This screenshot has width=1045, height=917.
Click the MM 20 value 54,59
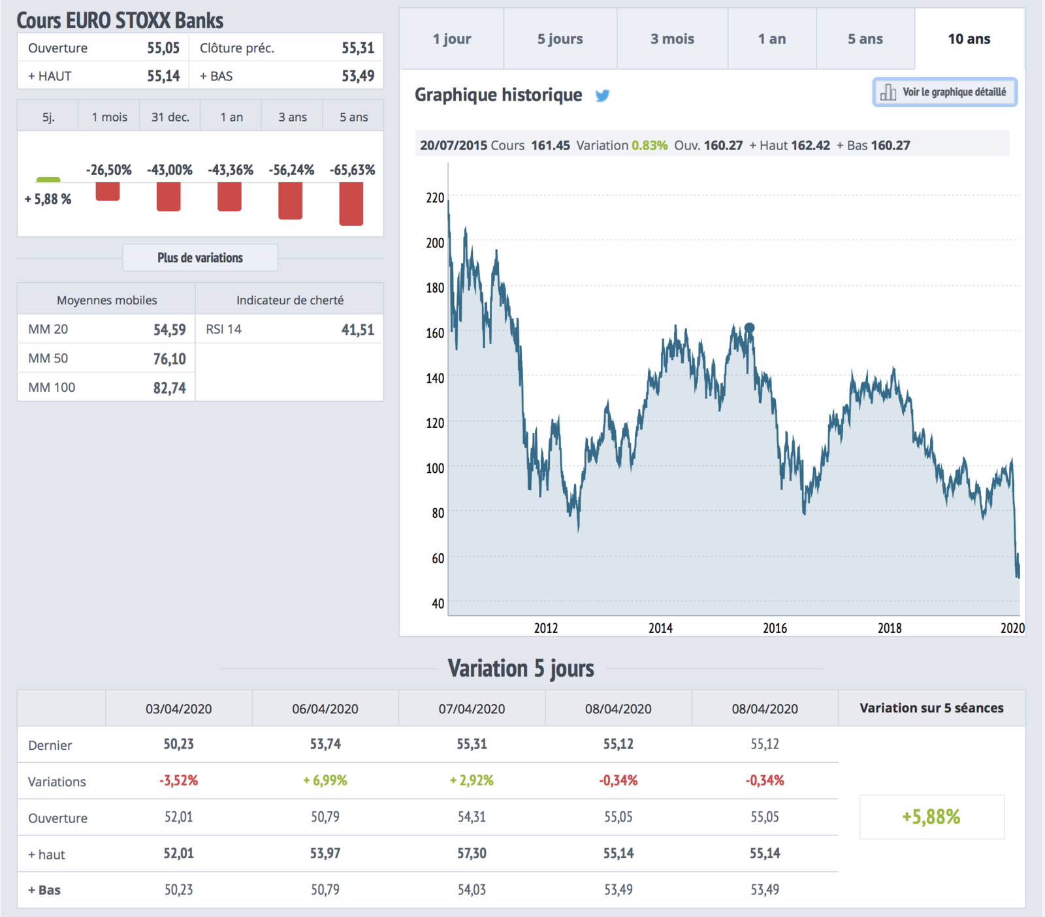[170, 330]
